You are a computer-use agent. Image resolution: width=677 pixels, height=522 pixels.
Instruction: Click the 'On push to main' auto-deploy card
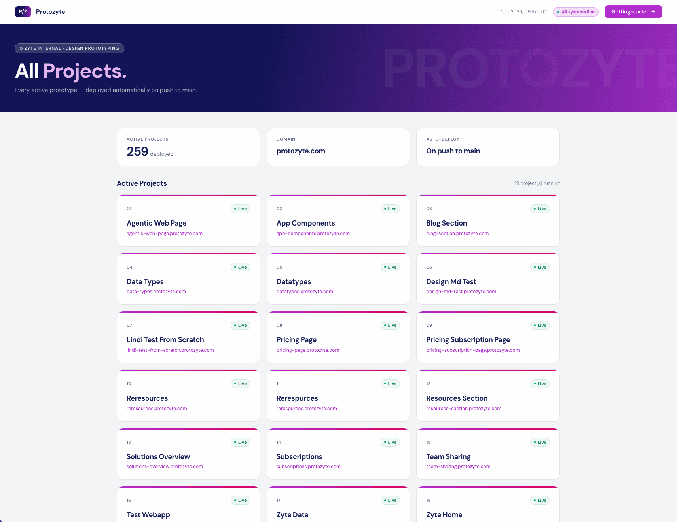coord(488,147)
